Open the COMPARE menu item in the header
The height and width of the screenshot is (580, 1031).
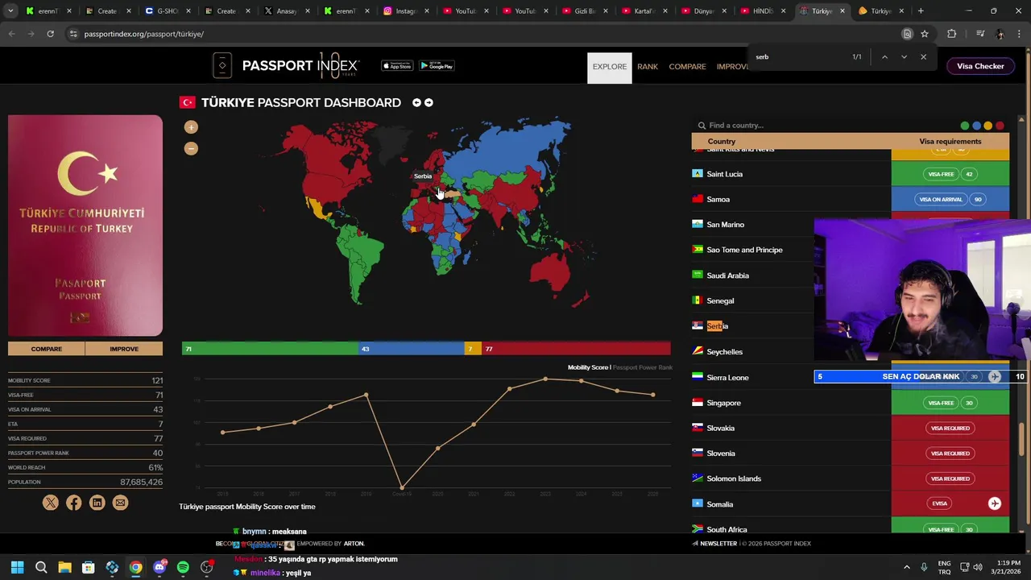[687, 67]
